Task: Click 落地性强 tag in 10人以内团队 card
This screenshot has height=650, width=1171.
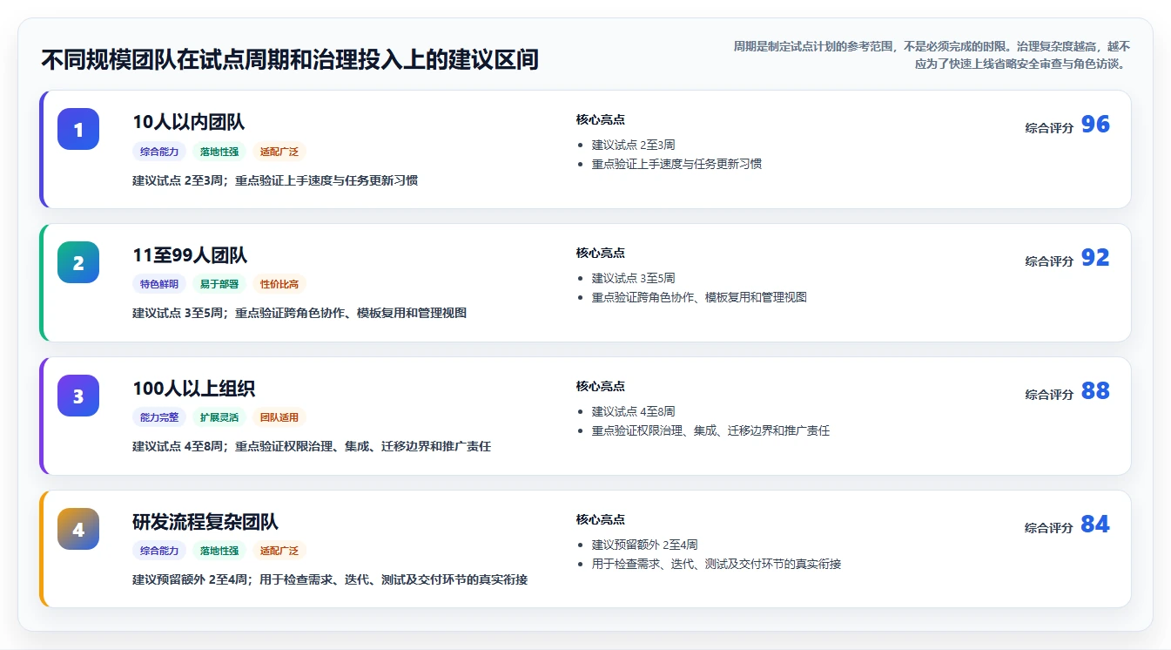Action: [x=219, y=152]
